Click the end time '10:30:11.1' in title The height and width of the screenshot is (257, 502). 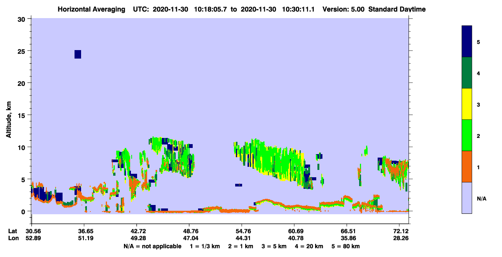(x=299, y=9)
